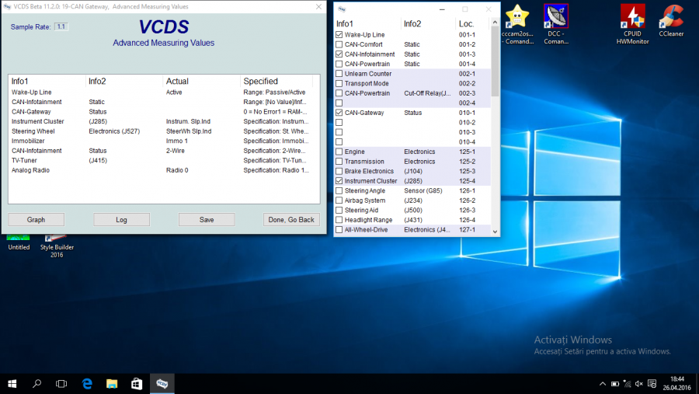Tick the Airbag System checkbox

(339, 200)
